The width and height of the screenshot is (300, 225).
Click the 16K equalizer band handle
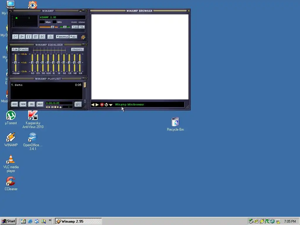tap(80, 63)
